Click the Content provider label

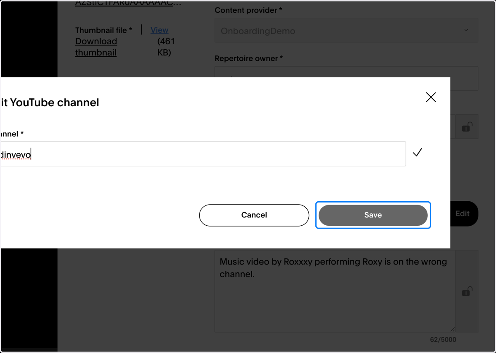(x=248, y=10)
